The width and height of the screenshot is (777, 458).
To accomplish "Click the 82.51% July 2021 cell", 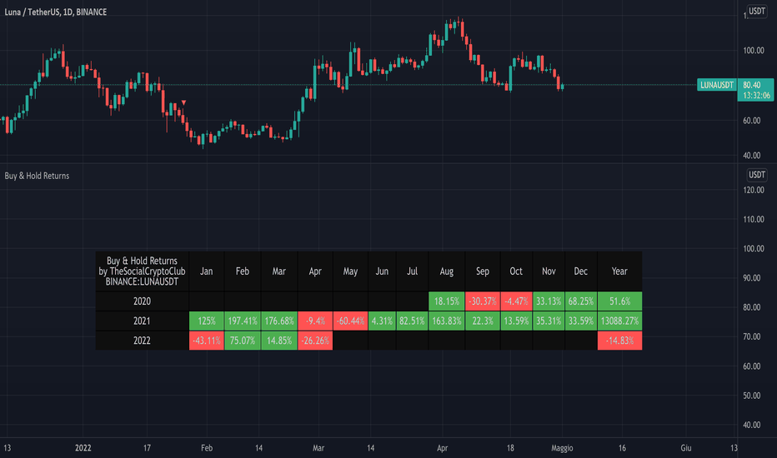I will coord(413,321).
